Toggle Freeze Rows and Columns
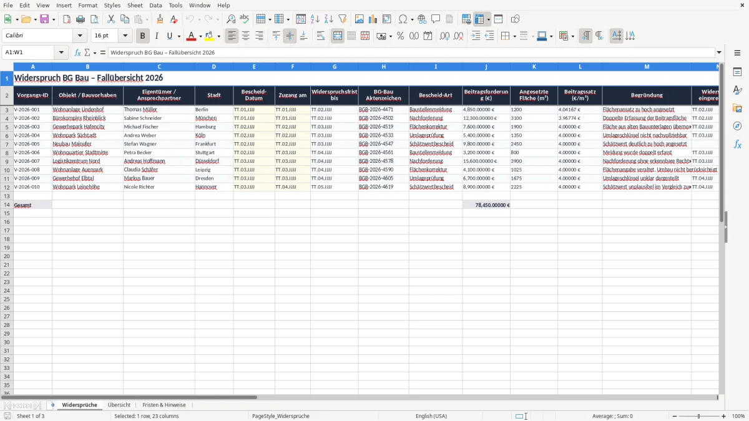Screen dimensions: 749x421 478,19
